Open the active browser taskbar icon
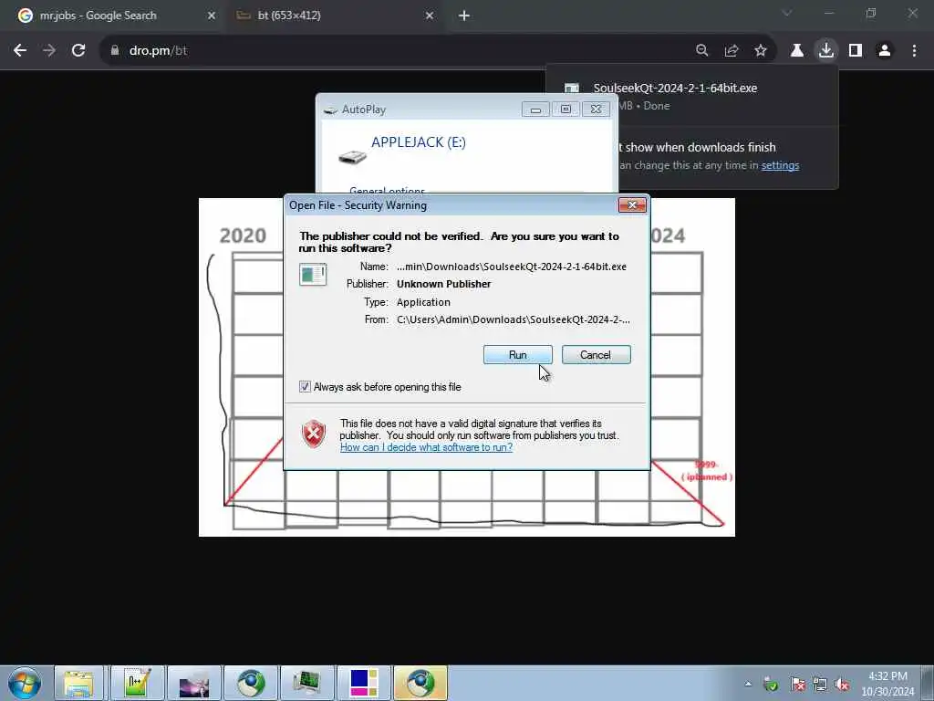Screen dimensions: 934x701 [x=420, y=683]
